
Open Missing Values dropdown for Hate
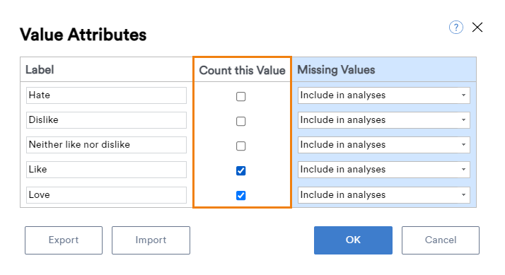click(x=383, y=95)
